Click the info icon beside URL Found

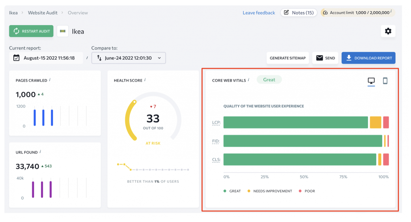pyautogui.click(x=40, y=152)
